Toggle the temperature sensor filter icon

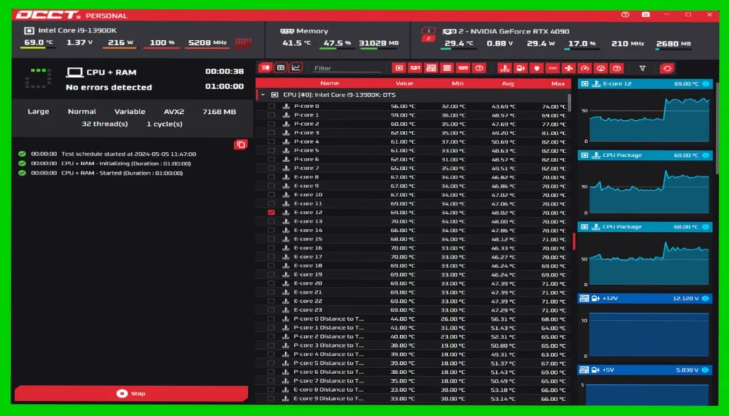505,68
